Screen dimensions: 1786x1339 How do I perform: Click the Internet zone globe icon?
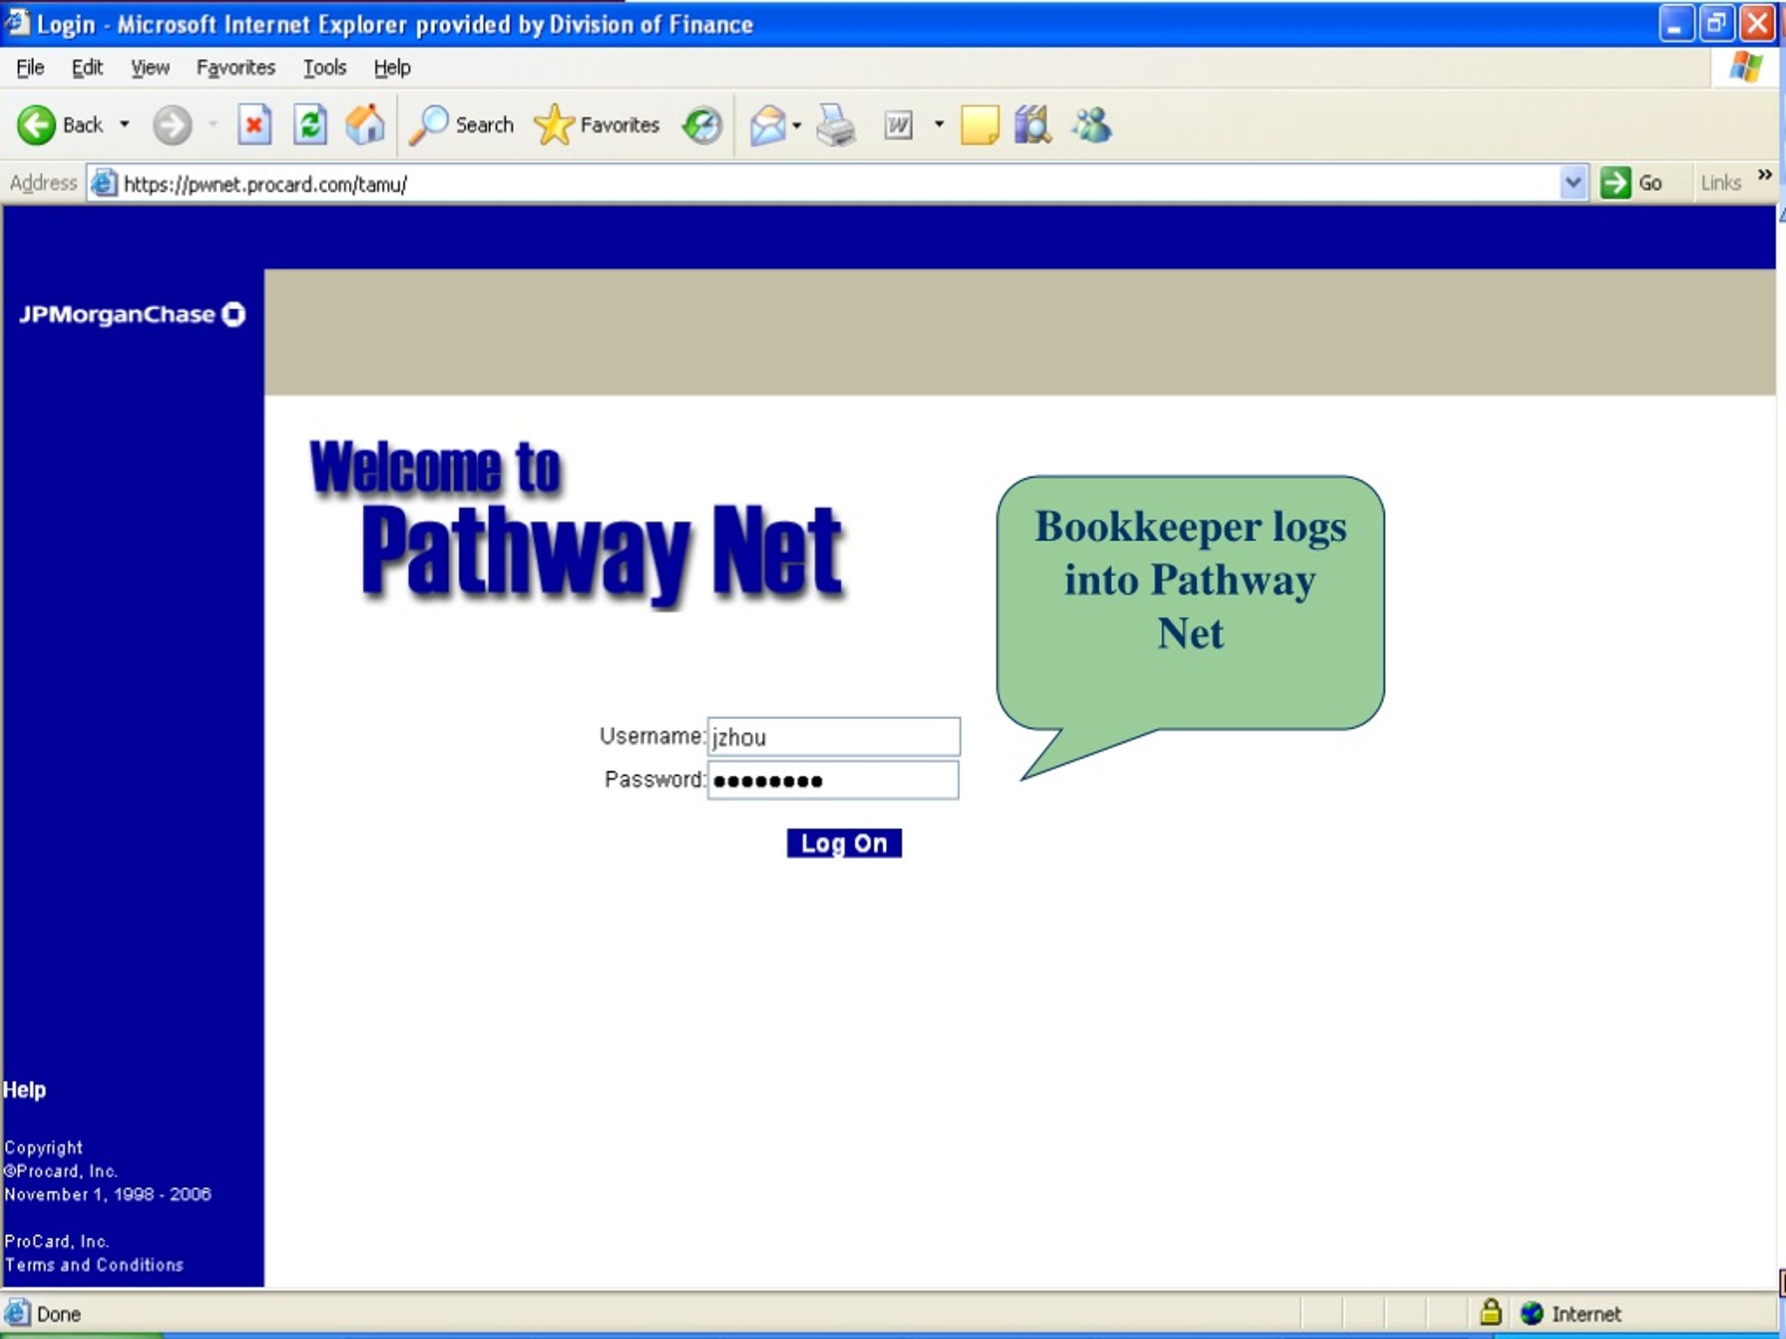pyautogui.click(x=1531, y=1314)
